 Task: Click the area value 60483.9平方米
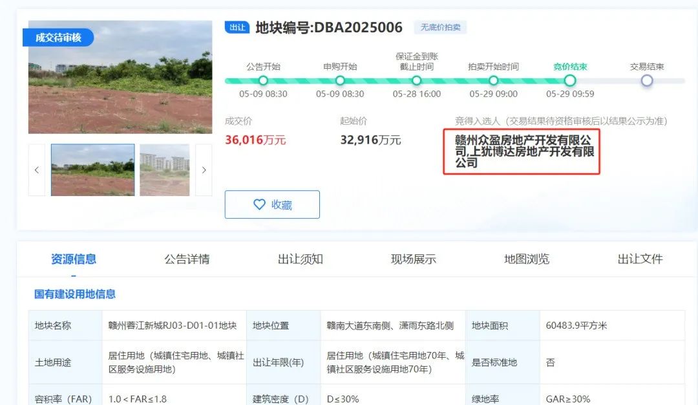(576, 325)
